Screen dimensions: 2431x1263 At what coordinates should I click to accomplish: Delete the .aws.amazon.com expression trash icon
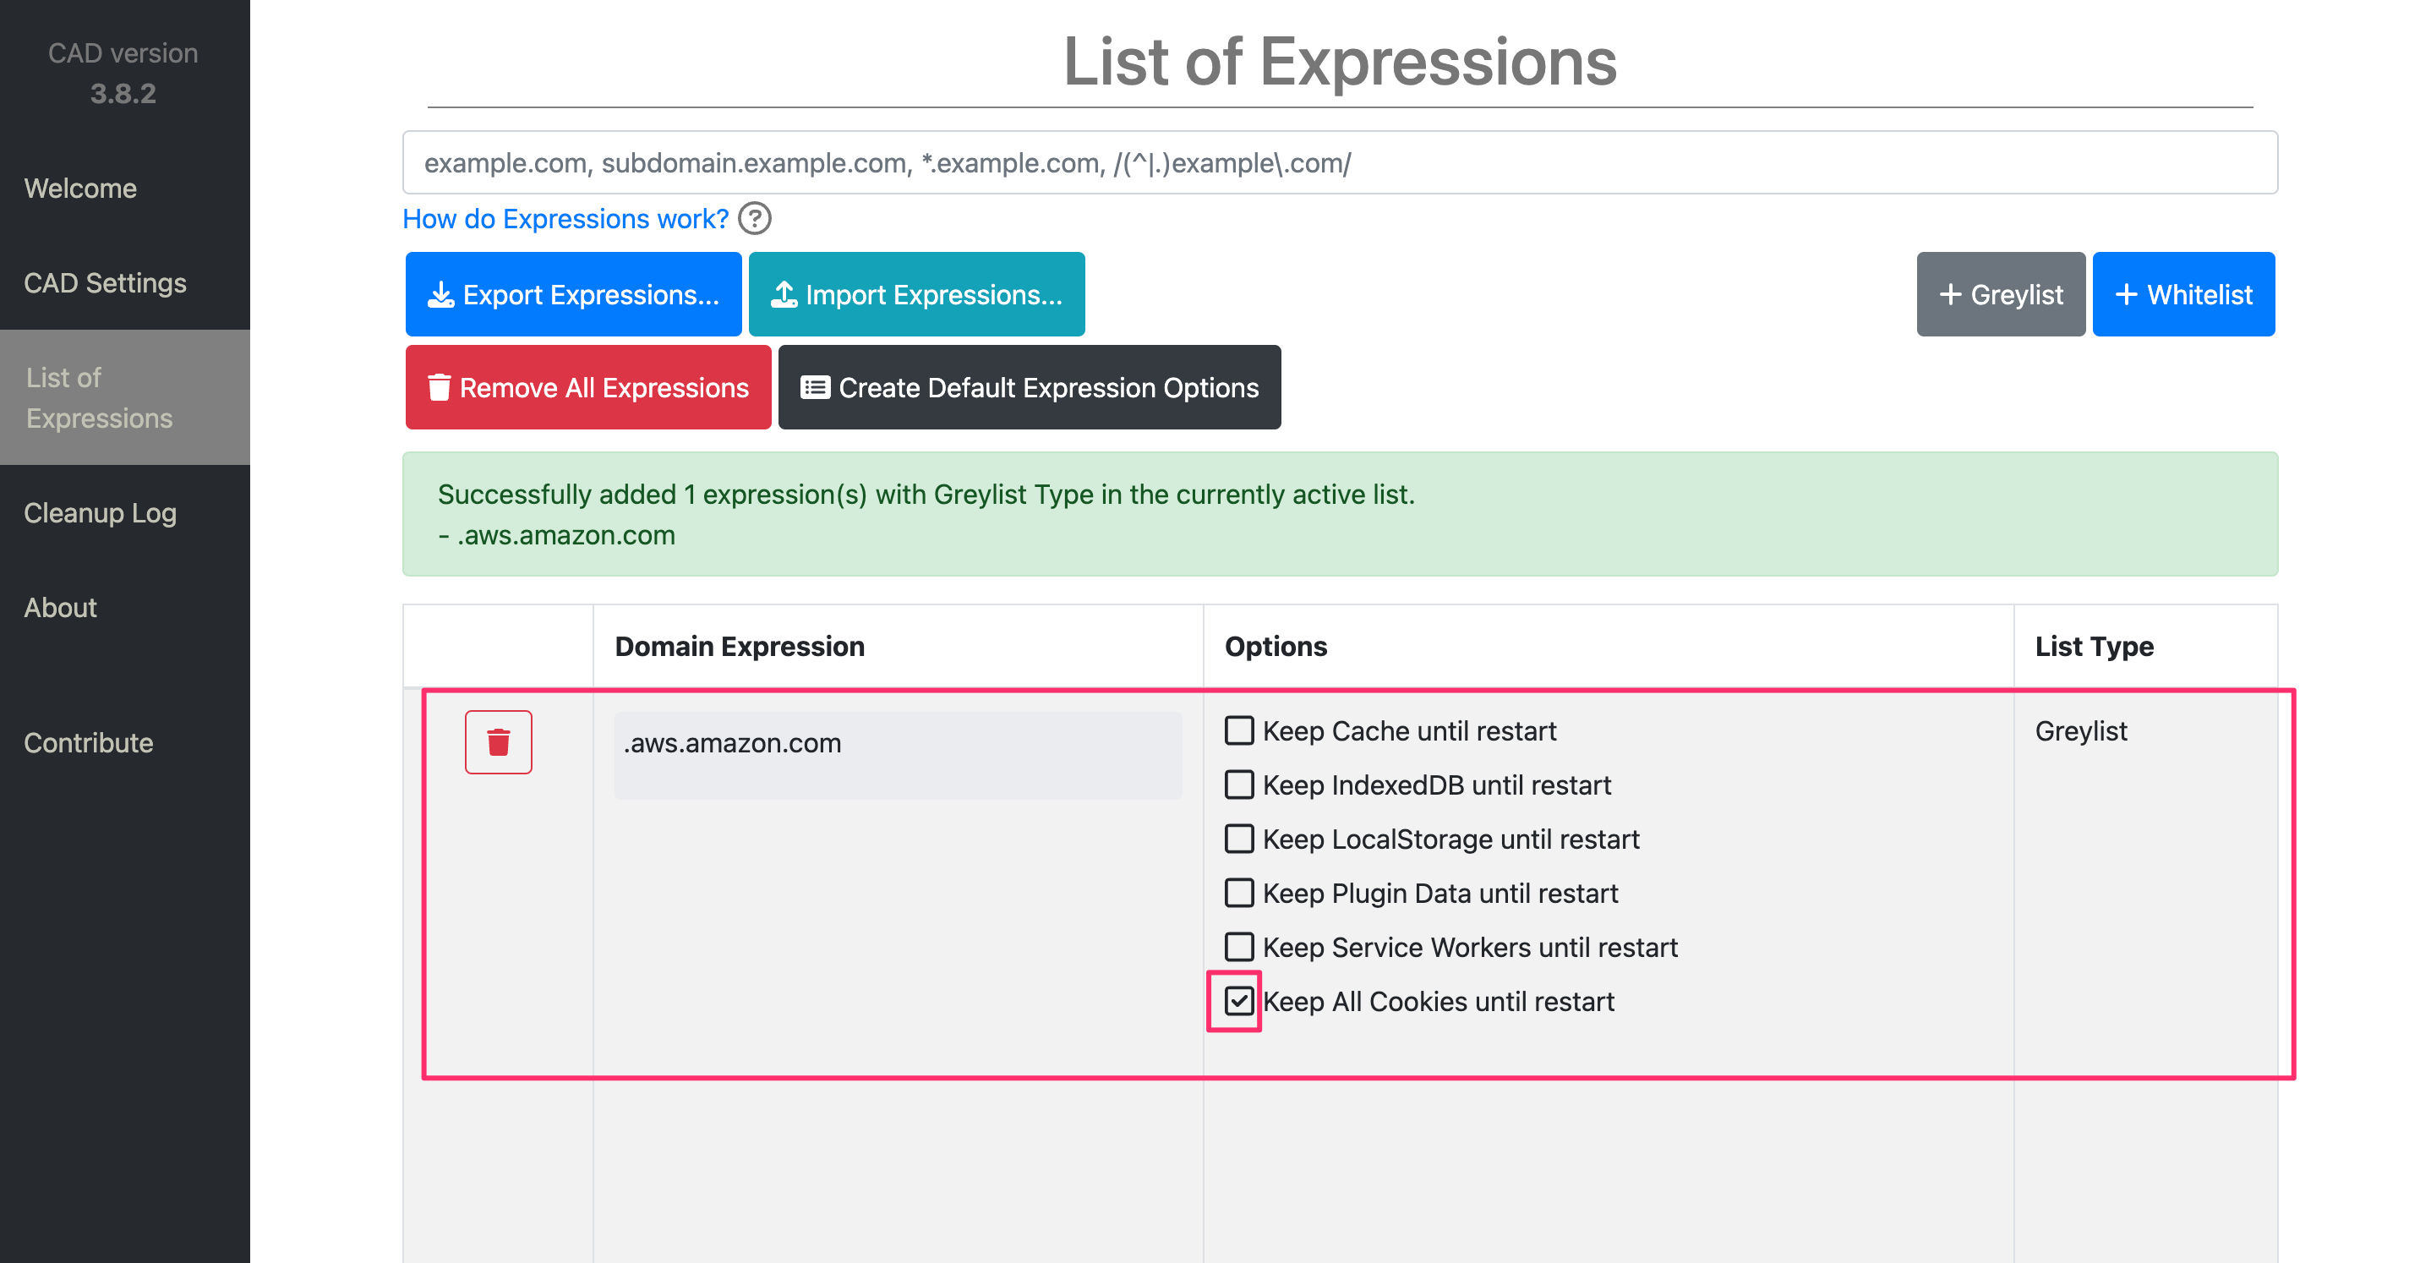498,742
